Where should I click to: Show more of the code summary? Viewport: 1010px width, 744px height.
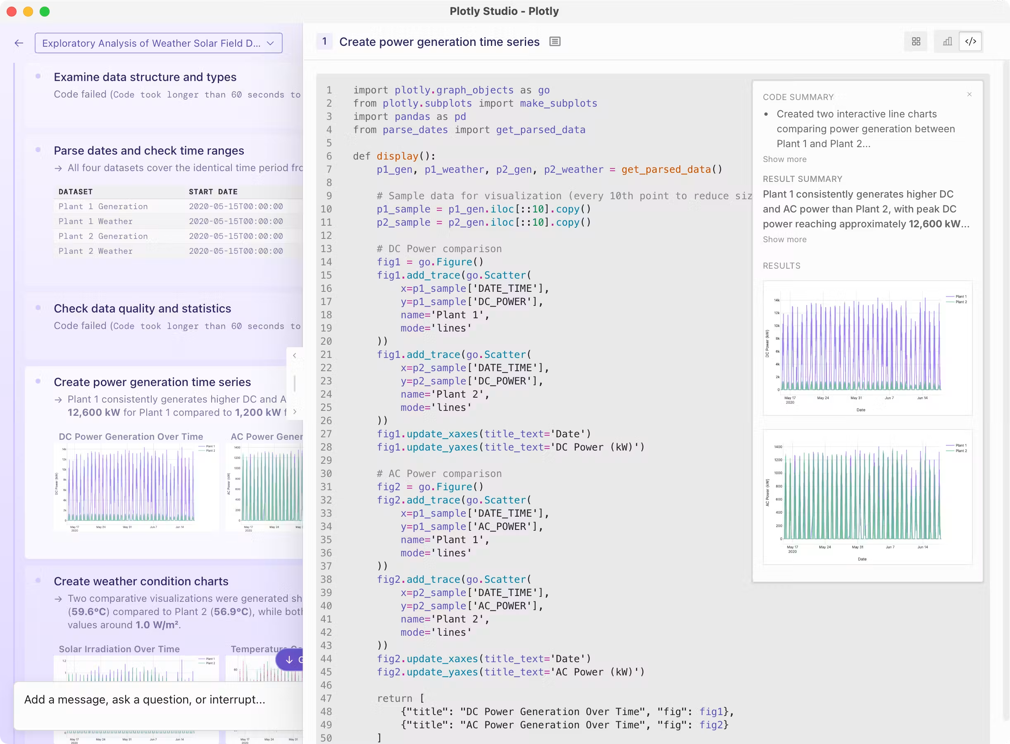click(x=784, y=159)
